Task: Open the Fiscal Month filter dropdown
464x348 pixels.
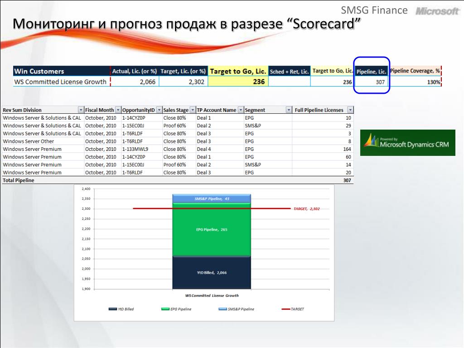Action: point(118,110)
